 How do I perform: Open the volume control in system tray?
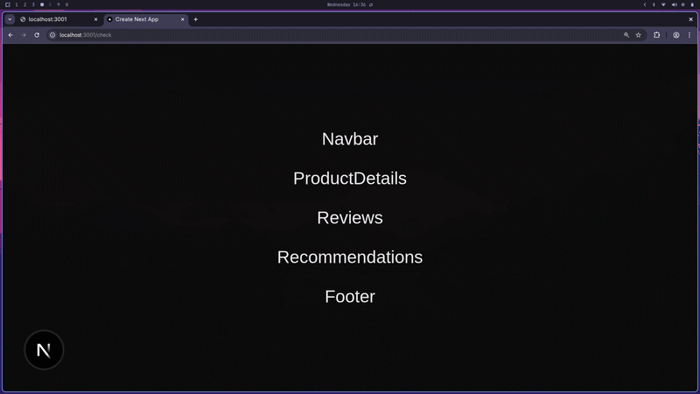point(673,4)
